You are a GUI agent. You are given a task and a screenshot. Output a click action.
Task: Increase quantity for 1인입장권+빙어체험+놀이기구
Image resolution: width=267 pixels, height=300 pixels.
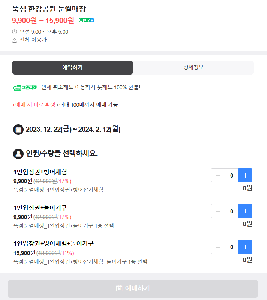245,247
